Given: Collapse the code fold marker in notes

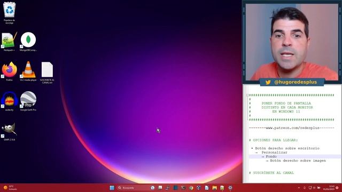Looking at the screenshot, I should pyautogui.click(x=247, y=95).
